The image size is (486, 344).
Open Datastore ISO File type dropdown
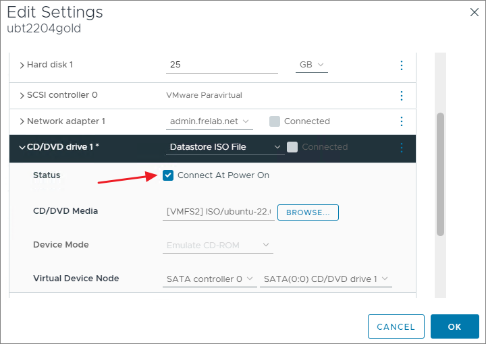[225, 147]
